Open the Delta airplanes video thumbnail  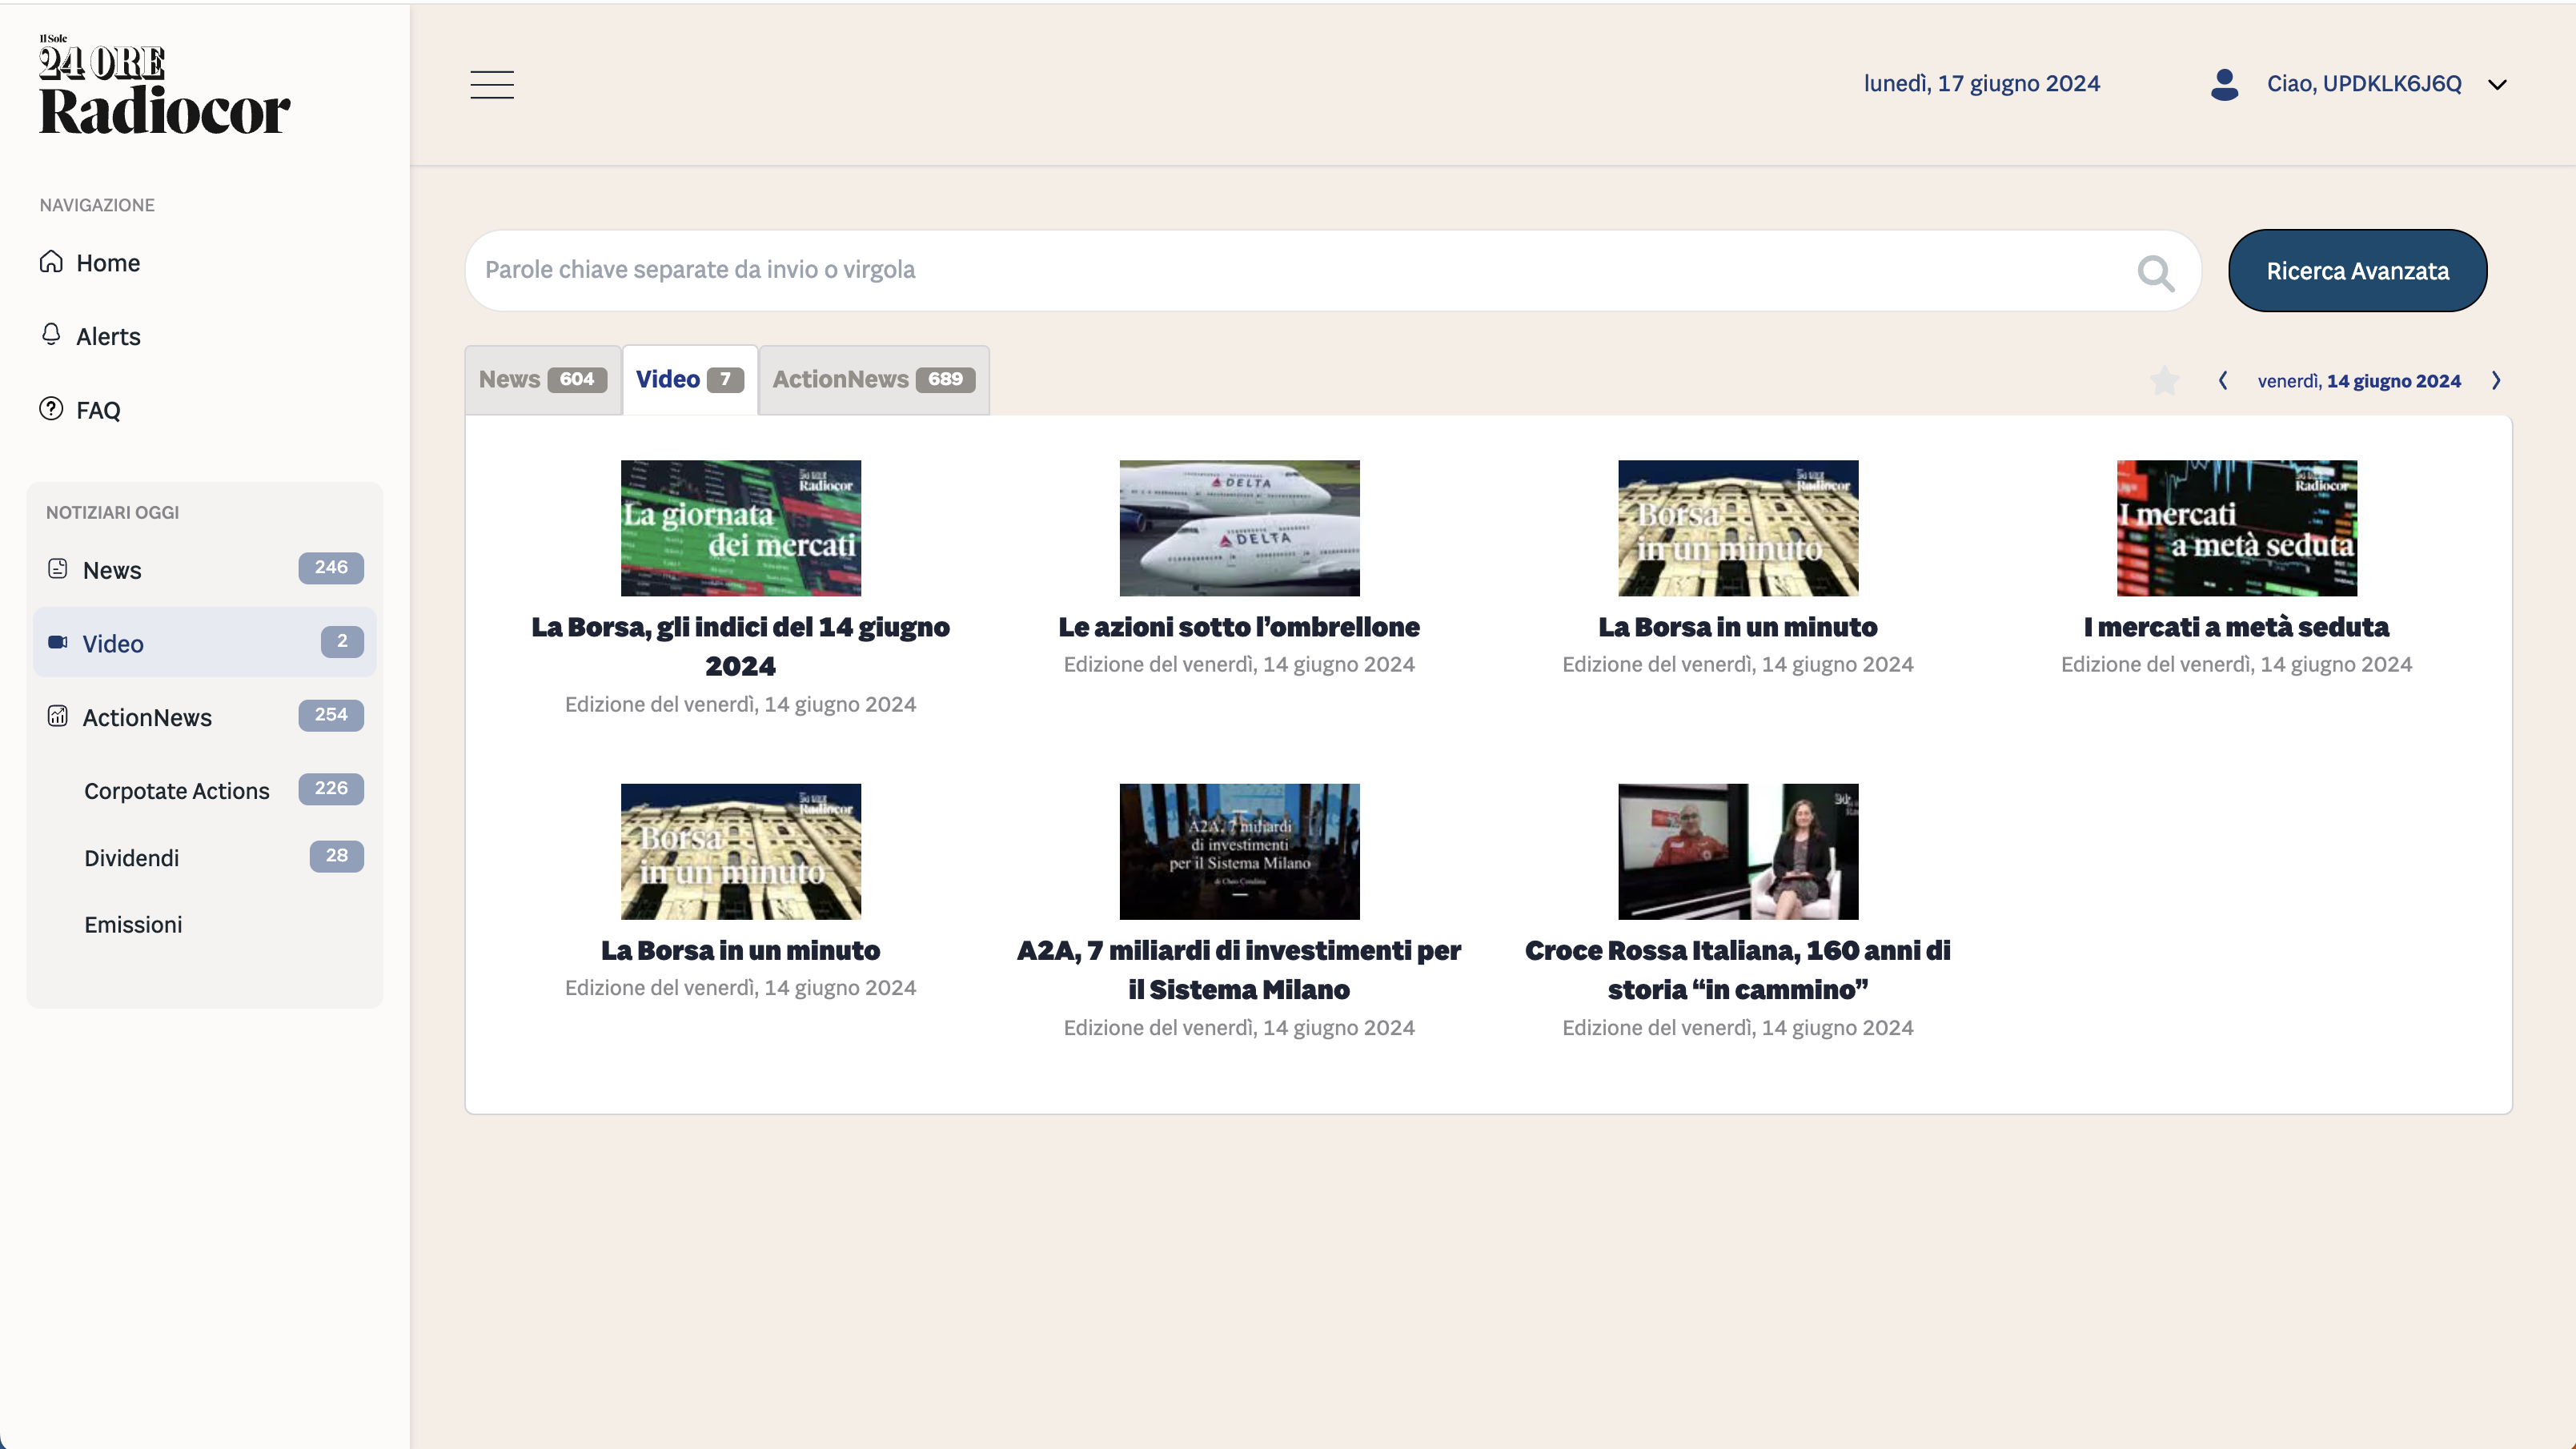click(x=1239, y=528)
